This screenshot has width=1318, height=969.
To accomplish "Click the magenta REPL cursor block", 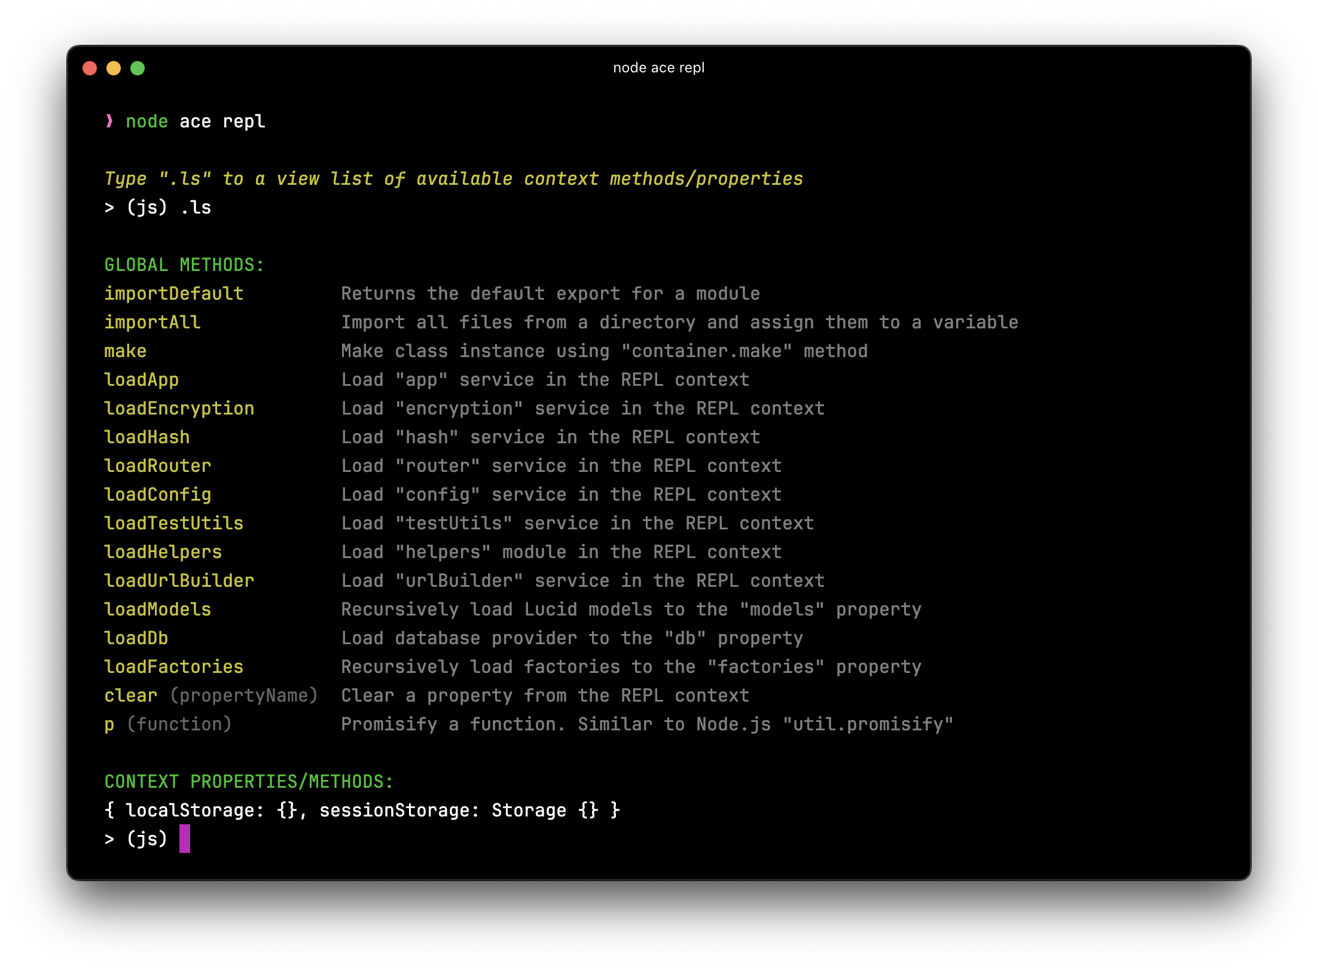I will click(185, 839).
